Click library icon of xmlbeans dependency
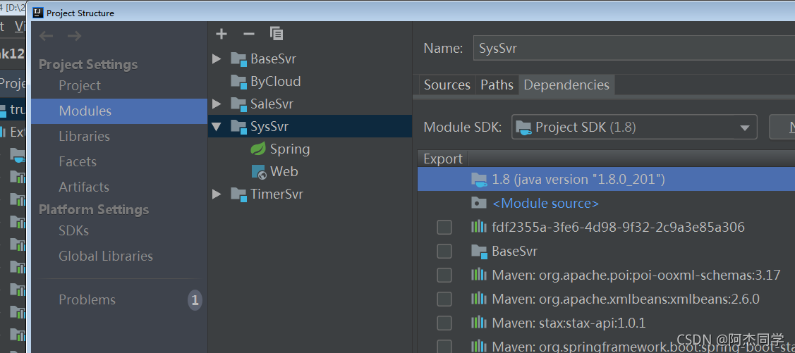This screenshot has height=353, width=795. click(x=478, y=299)
